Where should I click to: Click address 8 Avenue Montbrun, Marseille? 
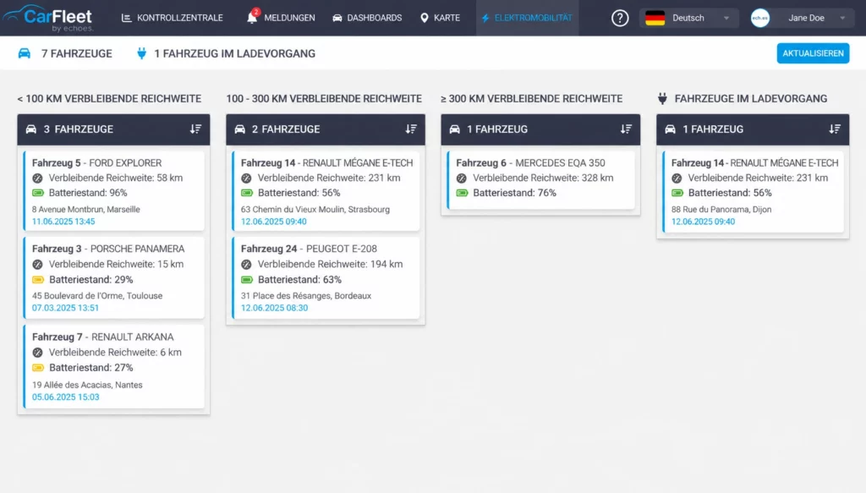tap(86, 209)
